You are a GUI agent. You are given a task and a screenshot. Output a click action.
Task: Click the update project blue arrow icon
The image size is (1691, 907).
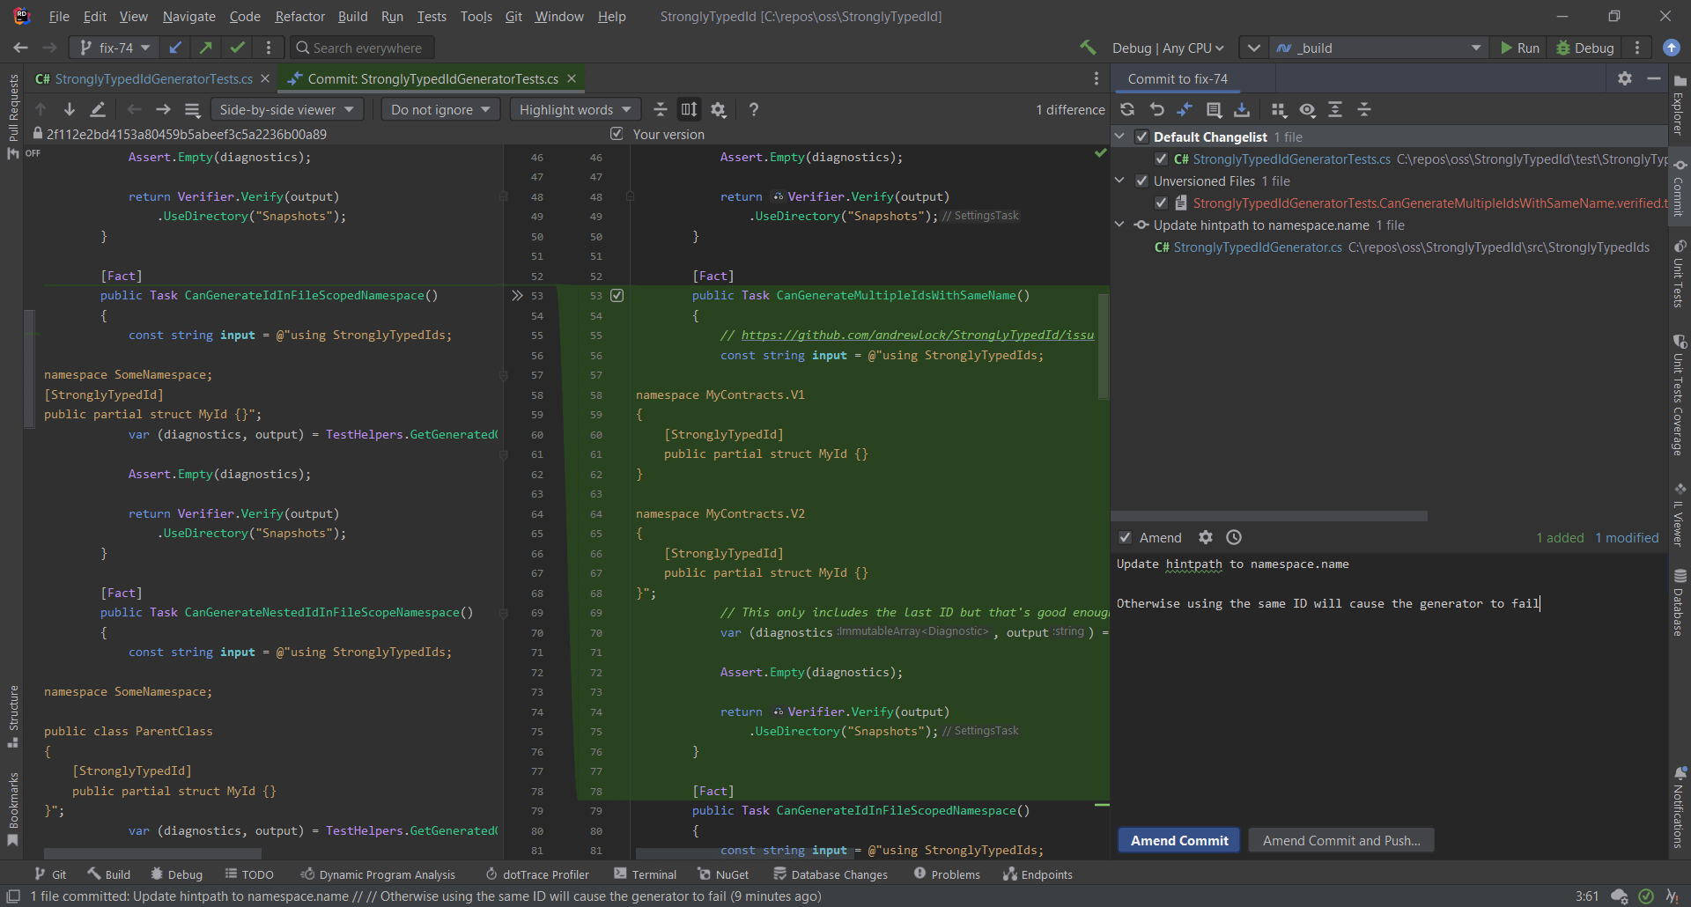[176, 48]
